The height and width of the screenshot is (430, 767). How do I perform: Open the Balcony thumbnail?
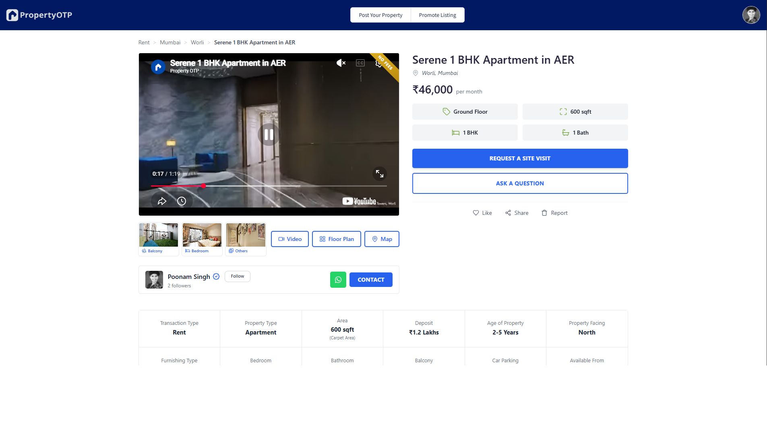click(159, 239)
